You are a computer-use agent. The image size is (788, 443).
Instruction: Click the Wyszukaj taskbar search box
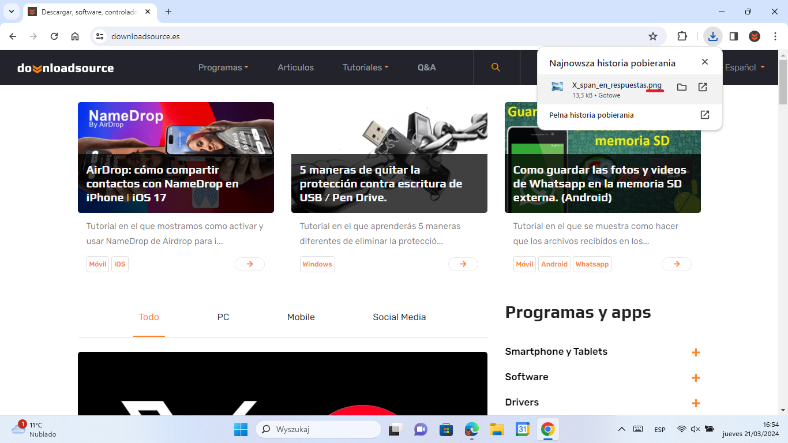[x=318, y=430]
